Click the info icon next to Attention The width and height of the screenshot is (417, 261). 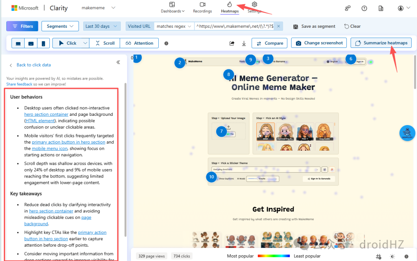pos(166,43)
